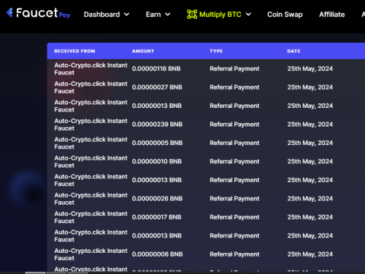Viewport: 365px width, 274px height.
Task: Expand the Multiply BTC chevron arrow
Action: tap(248, 15)
